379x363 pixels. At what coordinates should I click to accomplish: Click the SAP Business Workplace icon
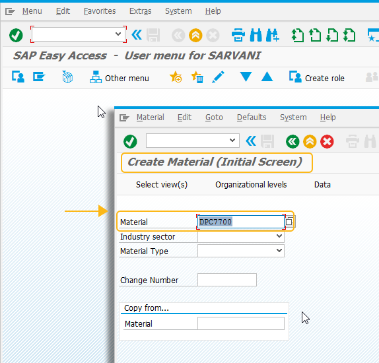click(x=67, y=77)
